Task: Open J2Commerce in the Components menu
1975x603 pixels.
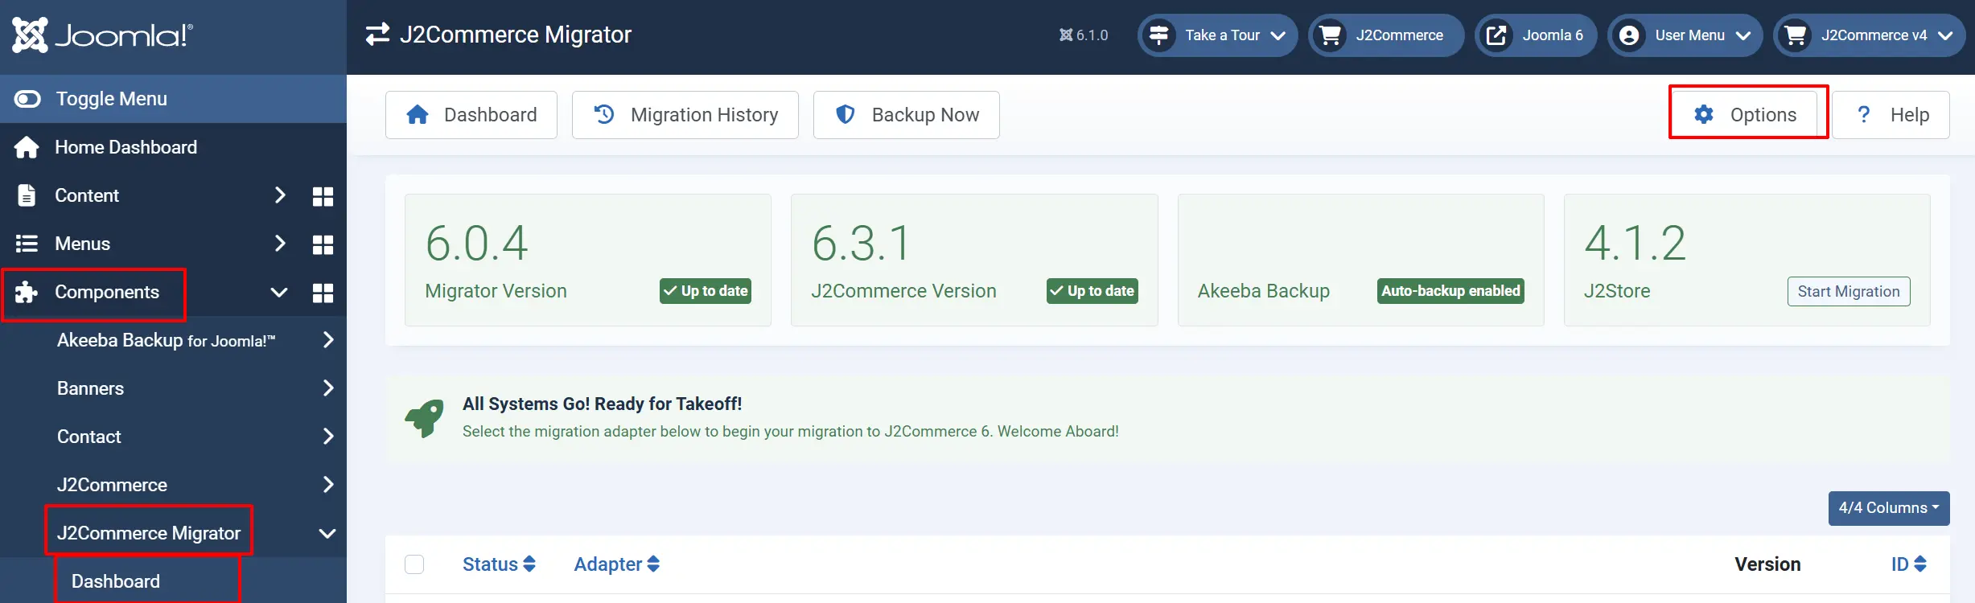Action: click(x=112, y=485)
